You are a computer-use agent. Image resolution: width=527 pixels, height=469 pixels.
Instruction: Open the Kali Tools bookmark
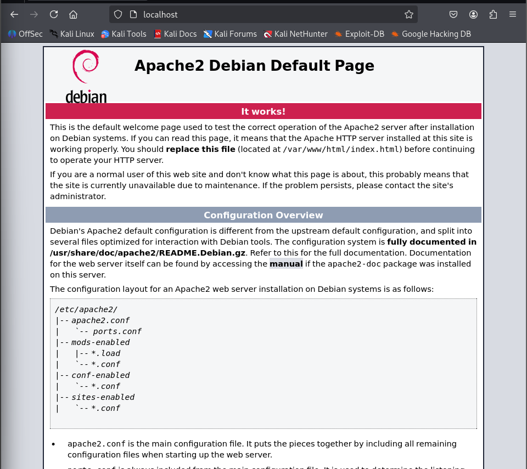point(124,33)
